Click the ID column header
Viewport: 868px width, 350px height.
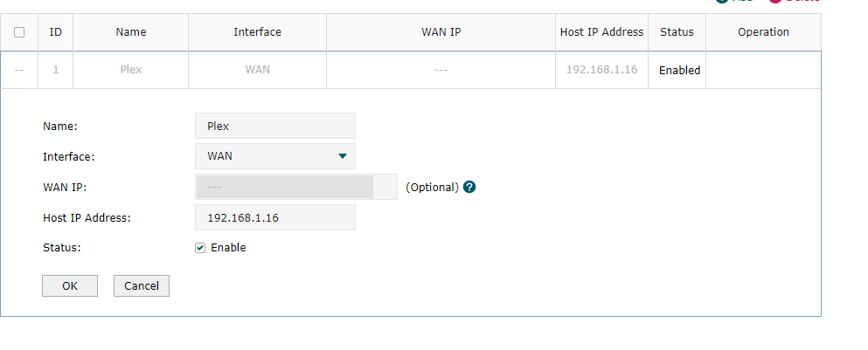[55, 32]
